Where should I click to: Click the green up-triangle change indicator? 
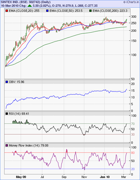click(29, 6)
